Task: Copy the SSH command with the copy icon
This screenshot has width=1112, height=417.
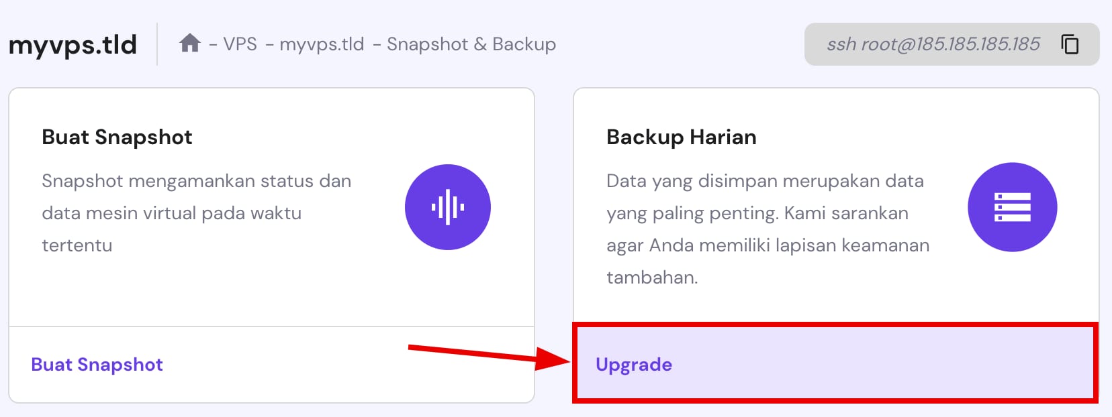Action: click(x=1070, y=44)
